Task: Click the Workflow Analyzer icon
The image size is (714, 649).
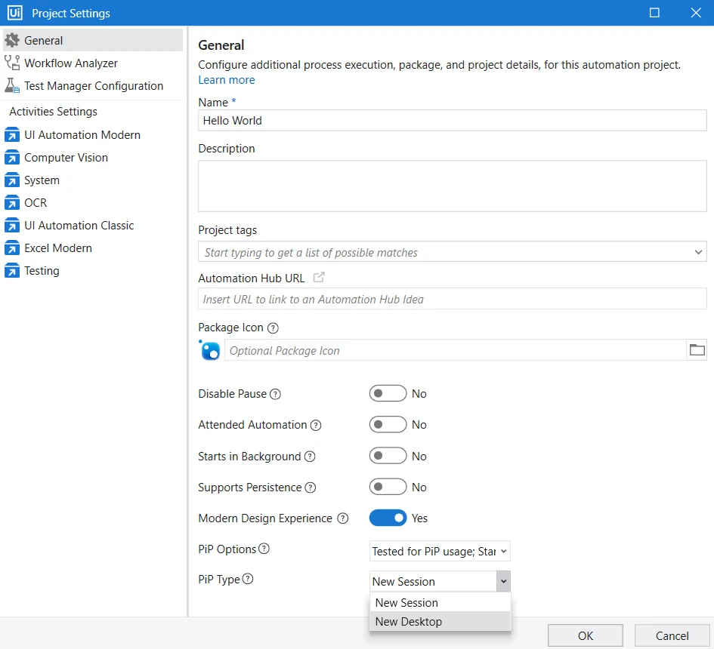Action: tap(12, 63)
